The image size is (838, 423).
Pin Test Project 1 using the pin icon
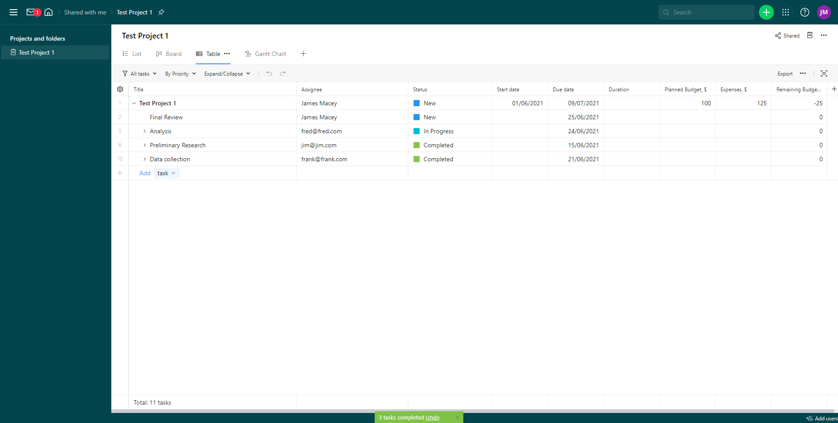(x=161, y=12)
